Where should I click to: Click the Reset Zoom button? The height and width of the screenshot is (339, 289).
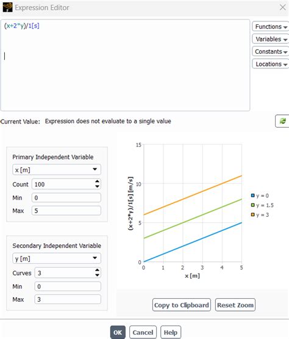tap(235, 305)
